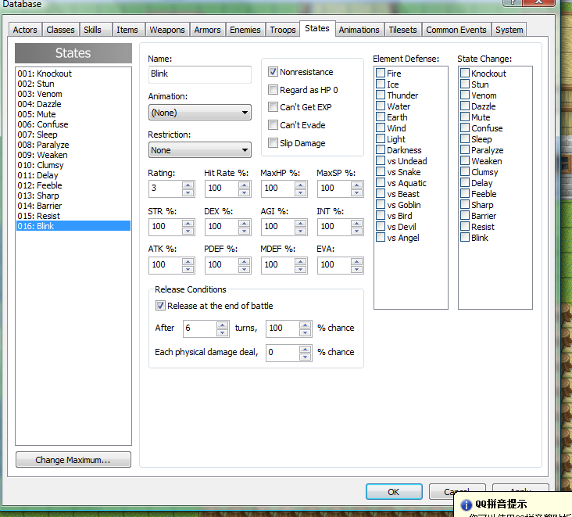Select 006: Confuse state
This screenshot has height=517, width=572.
click(x=73, y=124)
